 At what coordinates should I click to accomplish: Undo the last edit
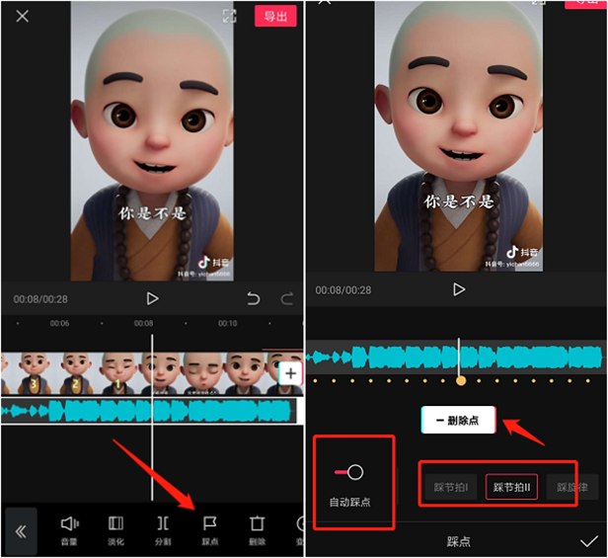[x=254, y=298]
